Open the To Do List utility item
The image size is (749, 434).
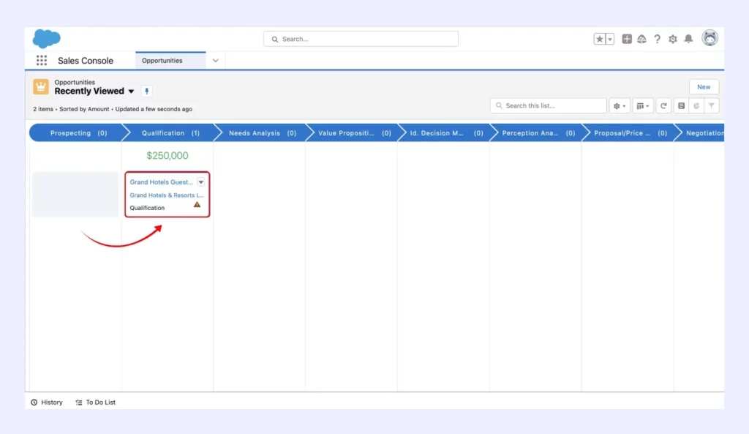point(96,403)
